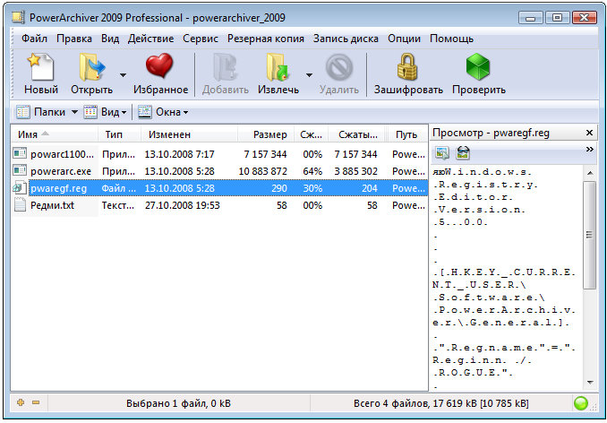Open the Запись диска menu
Image resolution: width=607 pixels, height=423 pixels.
346,39
